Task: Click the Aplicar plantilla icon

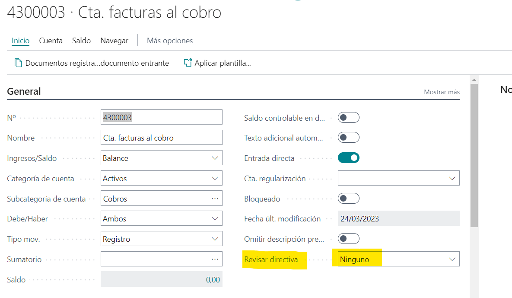Action: click(188, 63)
